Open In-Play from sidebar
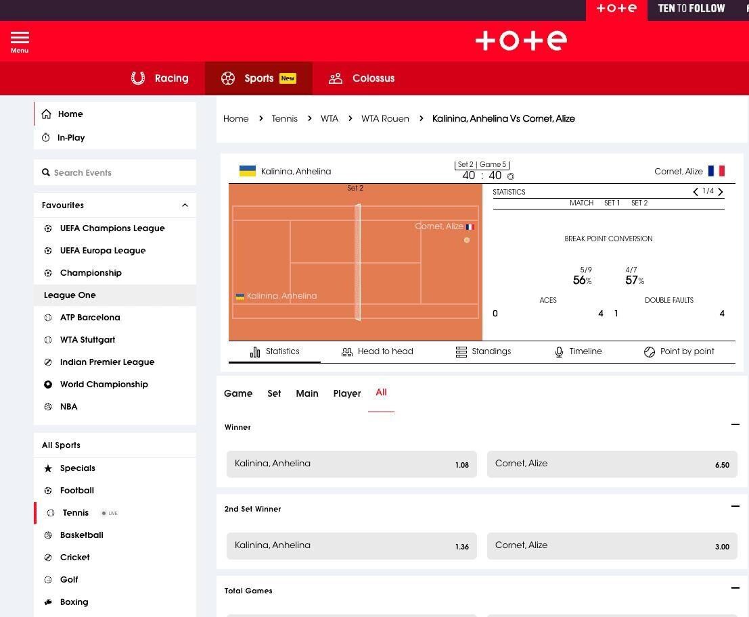The width and height of the screenshot is (749, 617). click(71, 138)
